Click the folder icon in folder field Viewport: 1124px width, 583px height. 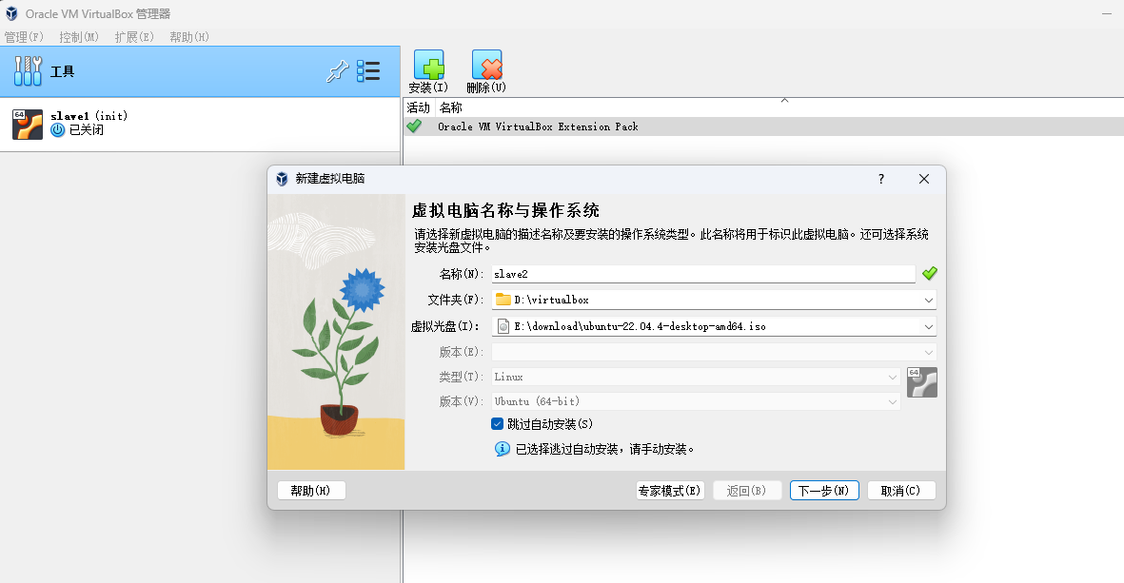click(503, 300)
